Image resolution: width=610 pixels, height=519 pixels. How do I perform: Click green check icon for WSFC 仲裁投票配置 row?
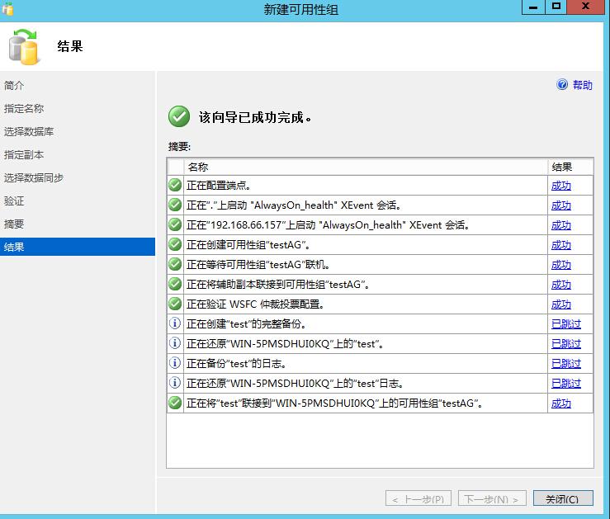(x=175, y=304)
